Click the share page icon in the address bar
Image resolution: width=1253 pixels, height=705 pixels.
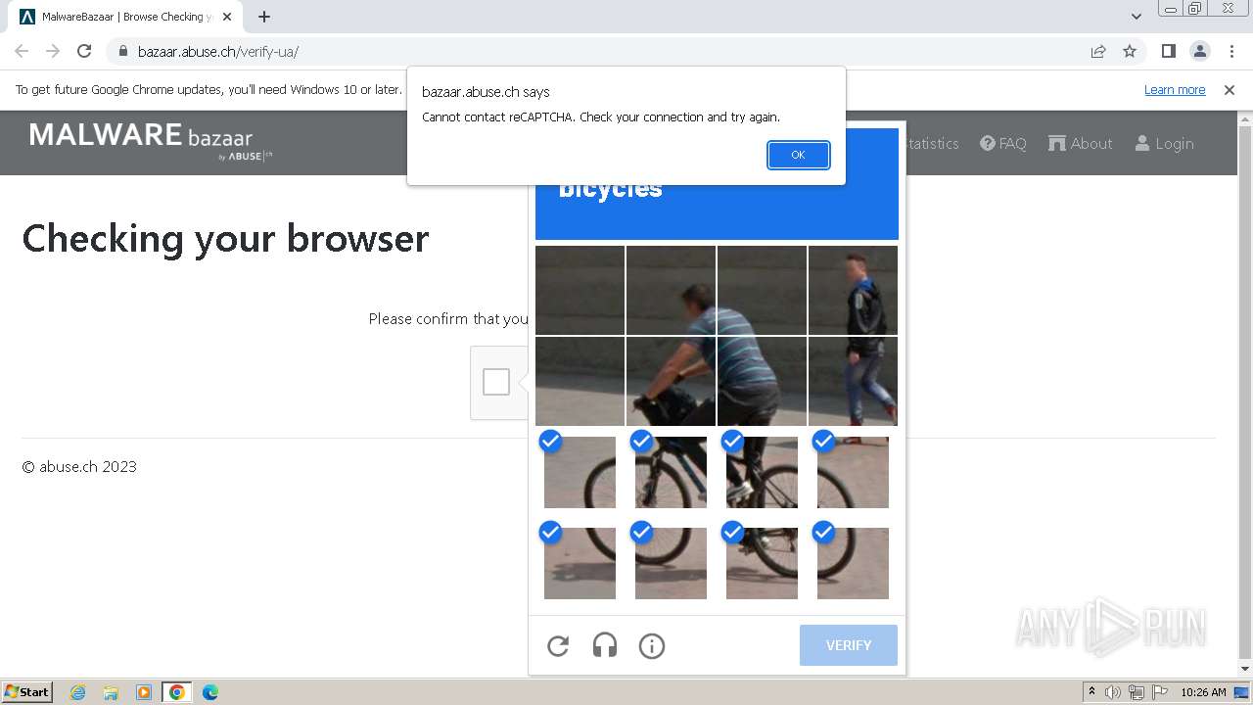1098,51
